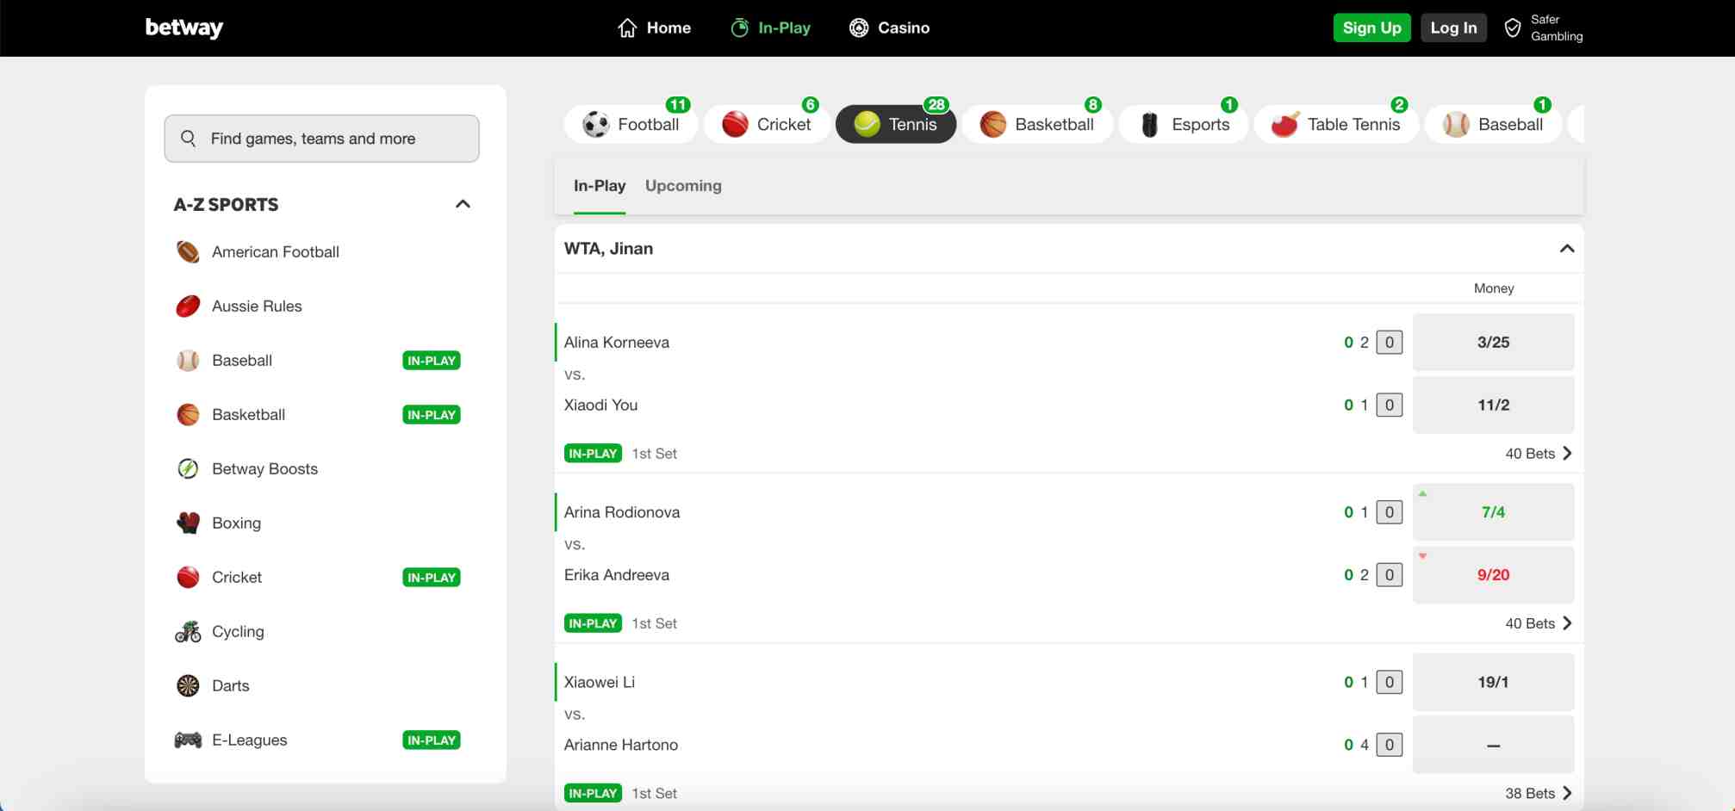Click the Safer Gambling shield icon

[x=1512, y=28]
